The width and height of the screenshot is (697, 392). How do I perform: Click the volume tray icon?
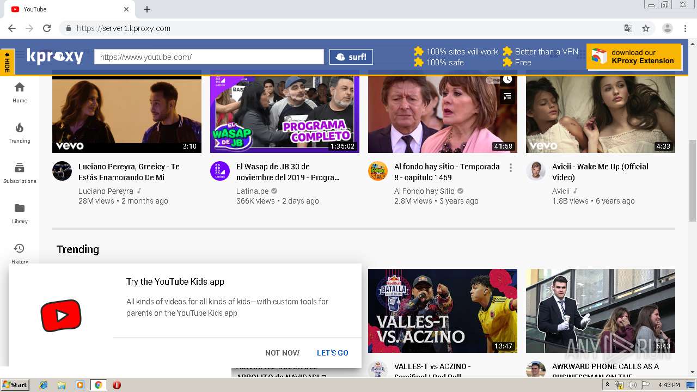(x=632, y=385)
